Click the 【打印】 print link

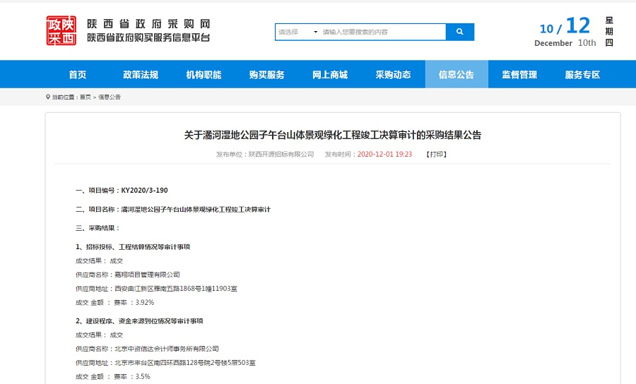coord(437,154)
